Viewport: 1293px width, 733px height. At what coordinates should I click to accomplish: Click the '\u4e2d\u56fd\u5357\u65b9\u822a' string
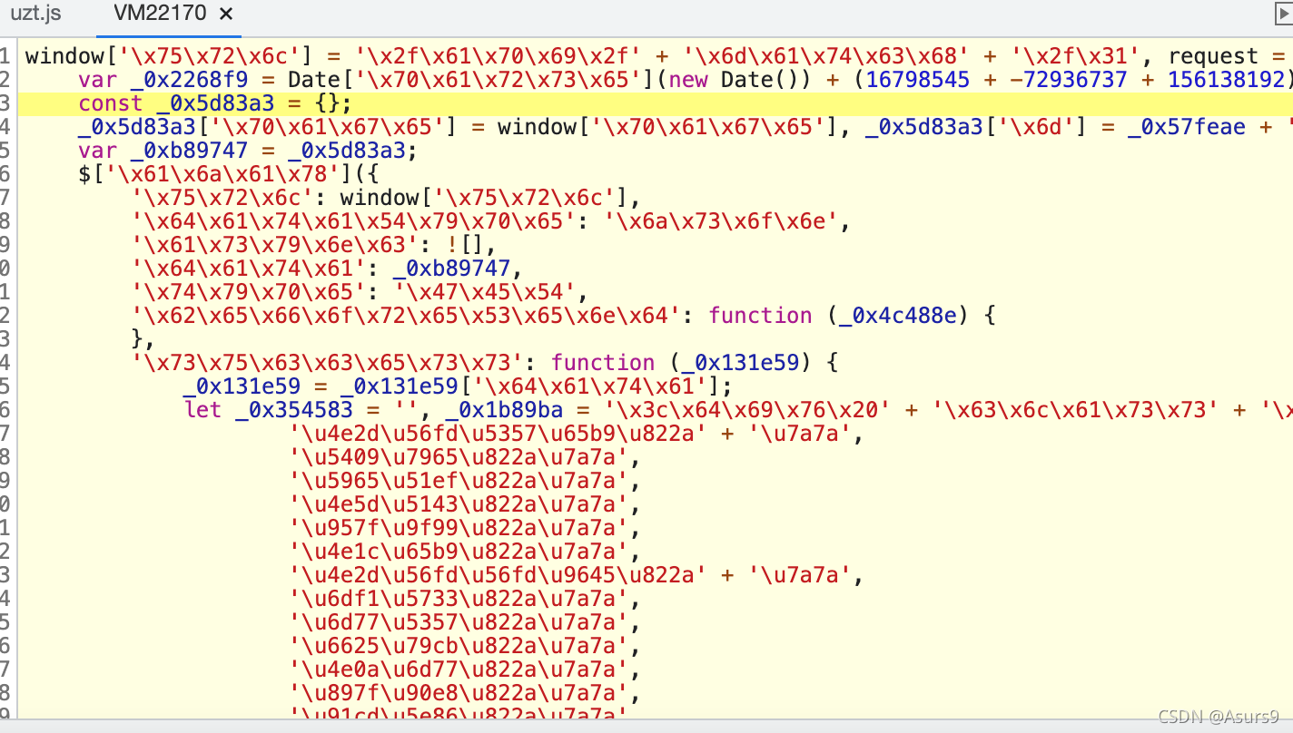(x=498, y=434)
